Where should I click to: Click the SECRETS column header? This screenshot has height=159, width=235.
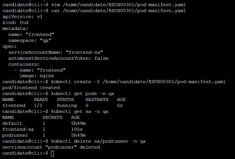[x=52, y=117]
